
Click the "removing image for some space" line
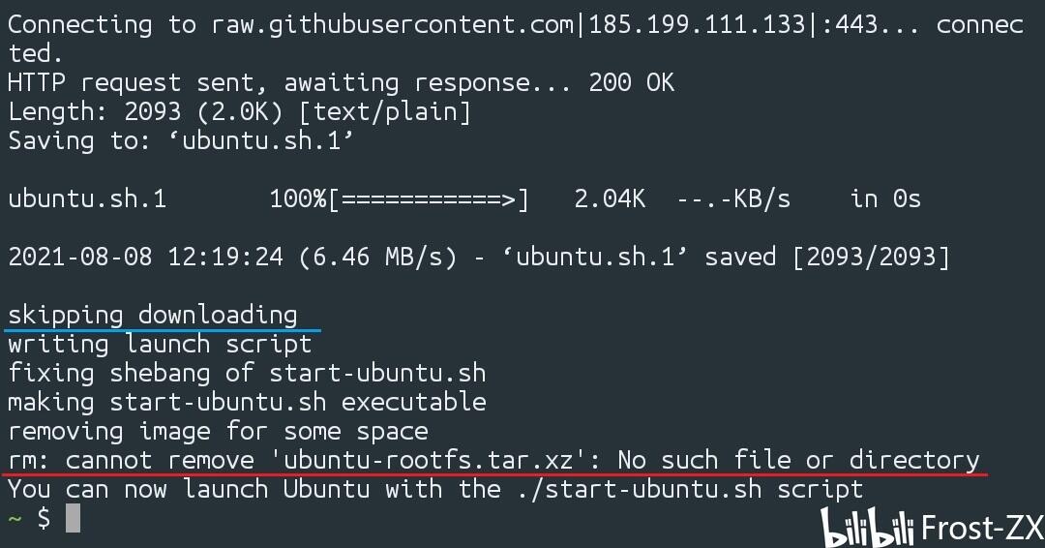[218, 431]
